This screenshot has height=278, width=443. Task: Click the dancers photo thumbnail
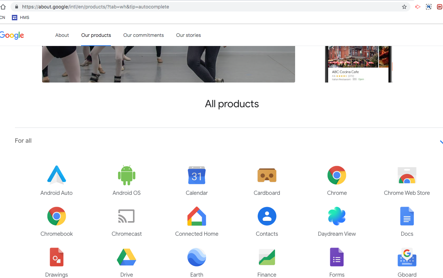(x=169, y=64)
